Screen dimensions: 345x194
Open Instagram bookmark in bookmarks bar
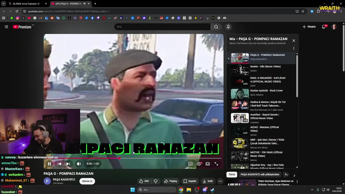[18, 18]
